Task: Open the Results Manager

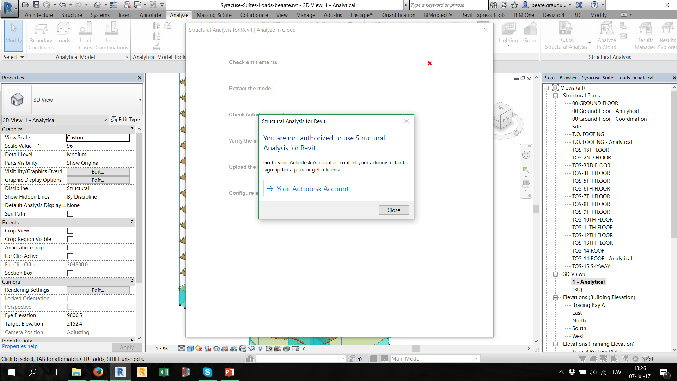Action: click(645, 35)
